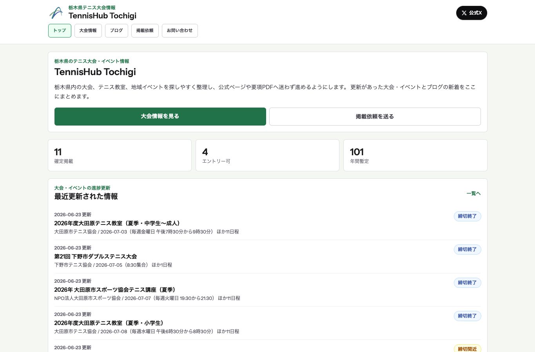Click the 最近更新された情報 heading
The image size is (535, 352).
86,196
